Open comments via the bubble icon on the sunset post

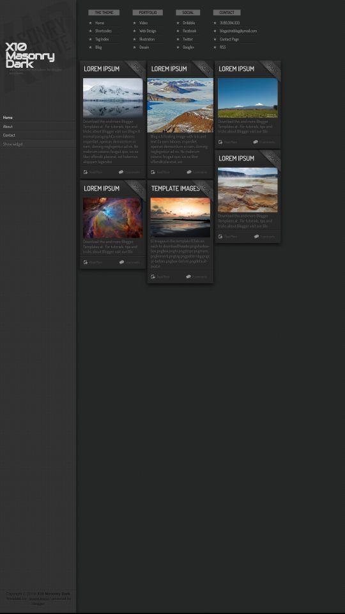(x=188, y=276)
